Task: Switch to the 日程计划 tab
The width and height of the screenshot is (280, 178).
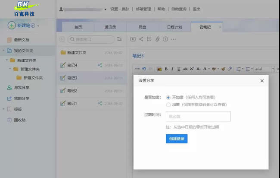Action: pos(174,27)
